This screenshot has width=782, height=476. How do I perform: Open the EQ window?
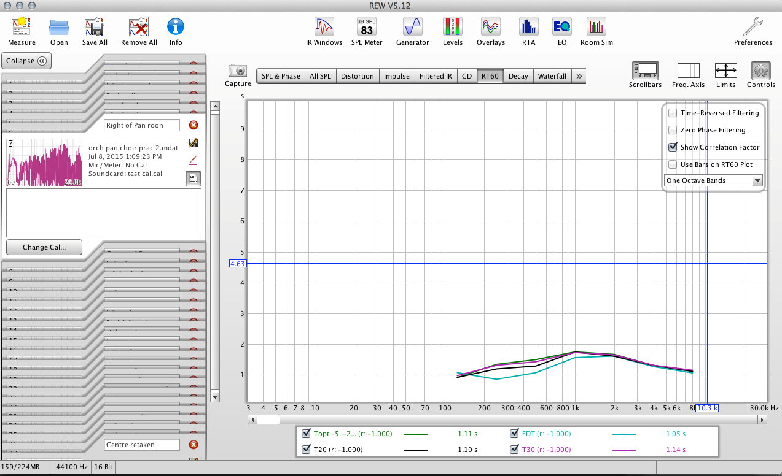(562, 27)
